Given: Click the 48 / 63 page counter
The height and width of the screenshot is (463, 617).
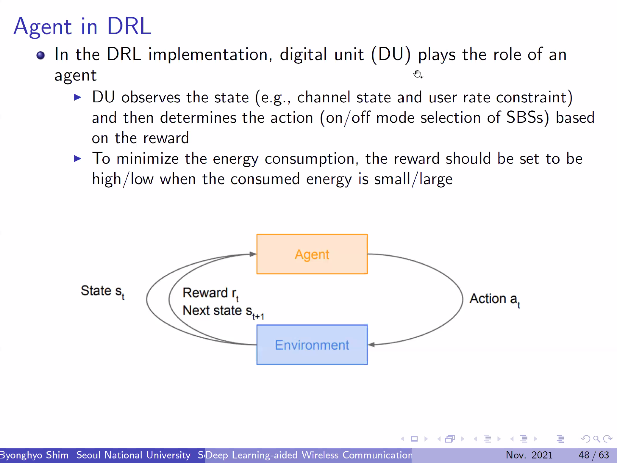Looking at the screenshot, I should click(594, 455).
